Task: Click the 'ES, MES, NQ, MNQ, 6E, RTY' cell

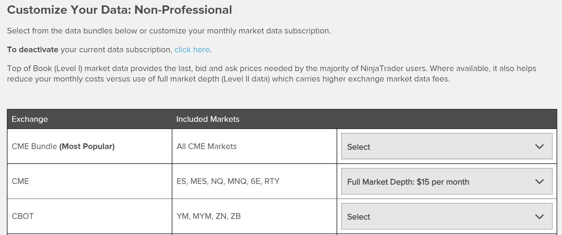Action: (x=228, y=181)
